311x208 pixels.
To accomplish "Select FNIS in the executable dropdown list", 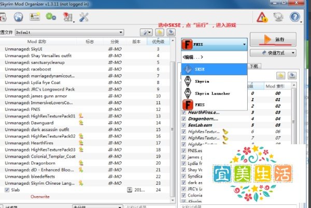I will point(214,105).
